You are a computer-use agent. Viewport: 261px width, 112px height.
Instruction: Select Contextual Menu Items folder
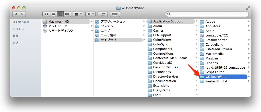[171, 58]
